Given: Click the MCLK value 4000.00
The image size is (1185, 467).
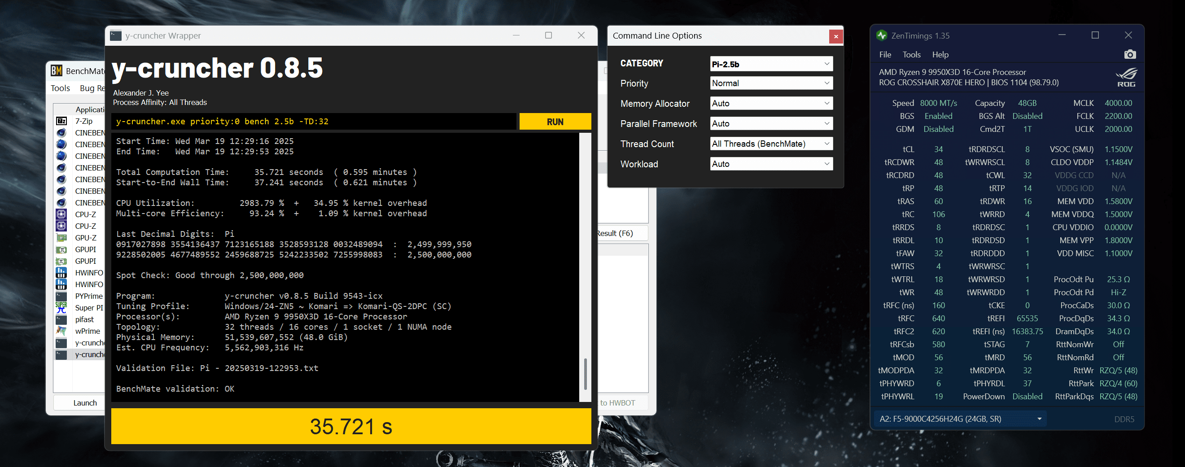Looking at the screenshot, I should [1118, 103].
